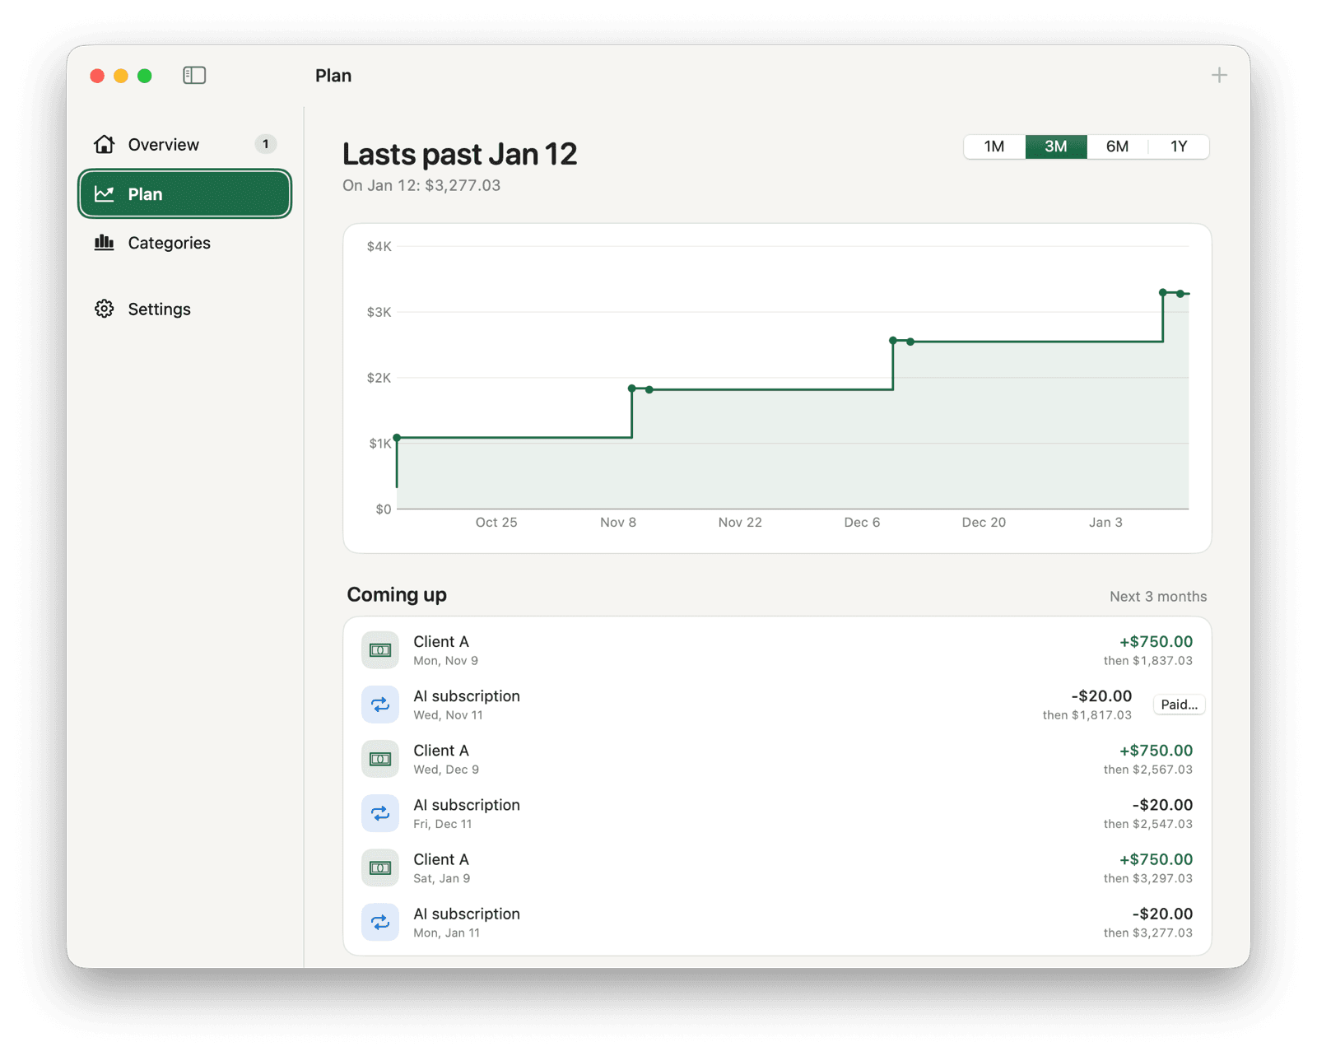Viewport: 1317px width, 1056px height.
Task: Select the 3M range segment
Action: 1056,147
